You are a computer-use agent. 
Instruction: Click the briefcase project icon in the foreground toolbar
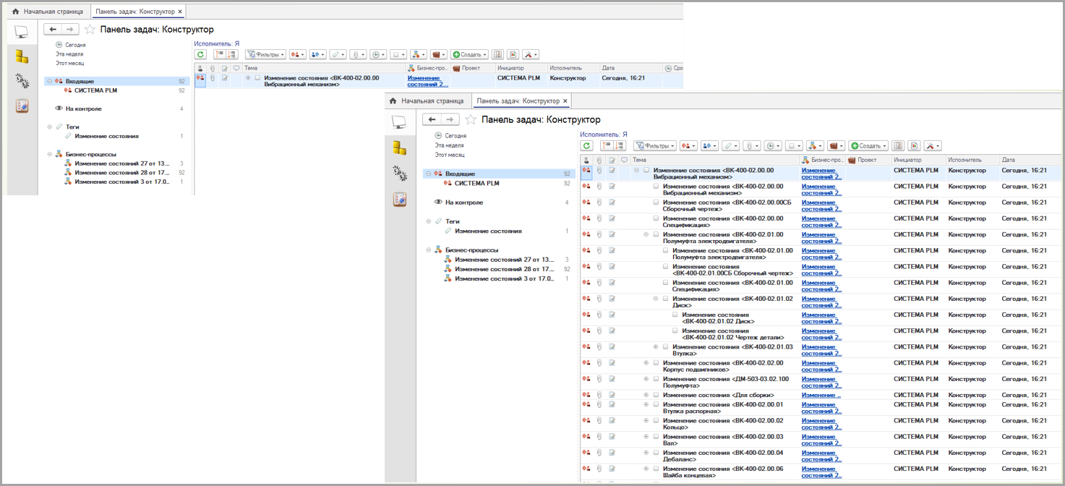835,146
